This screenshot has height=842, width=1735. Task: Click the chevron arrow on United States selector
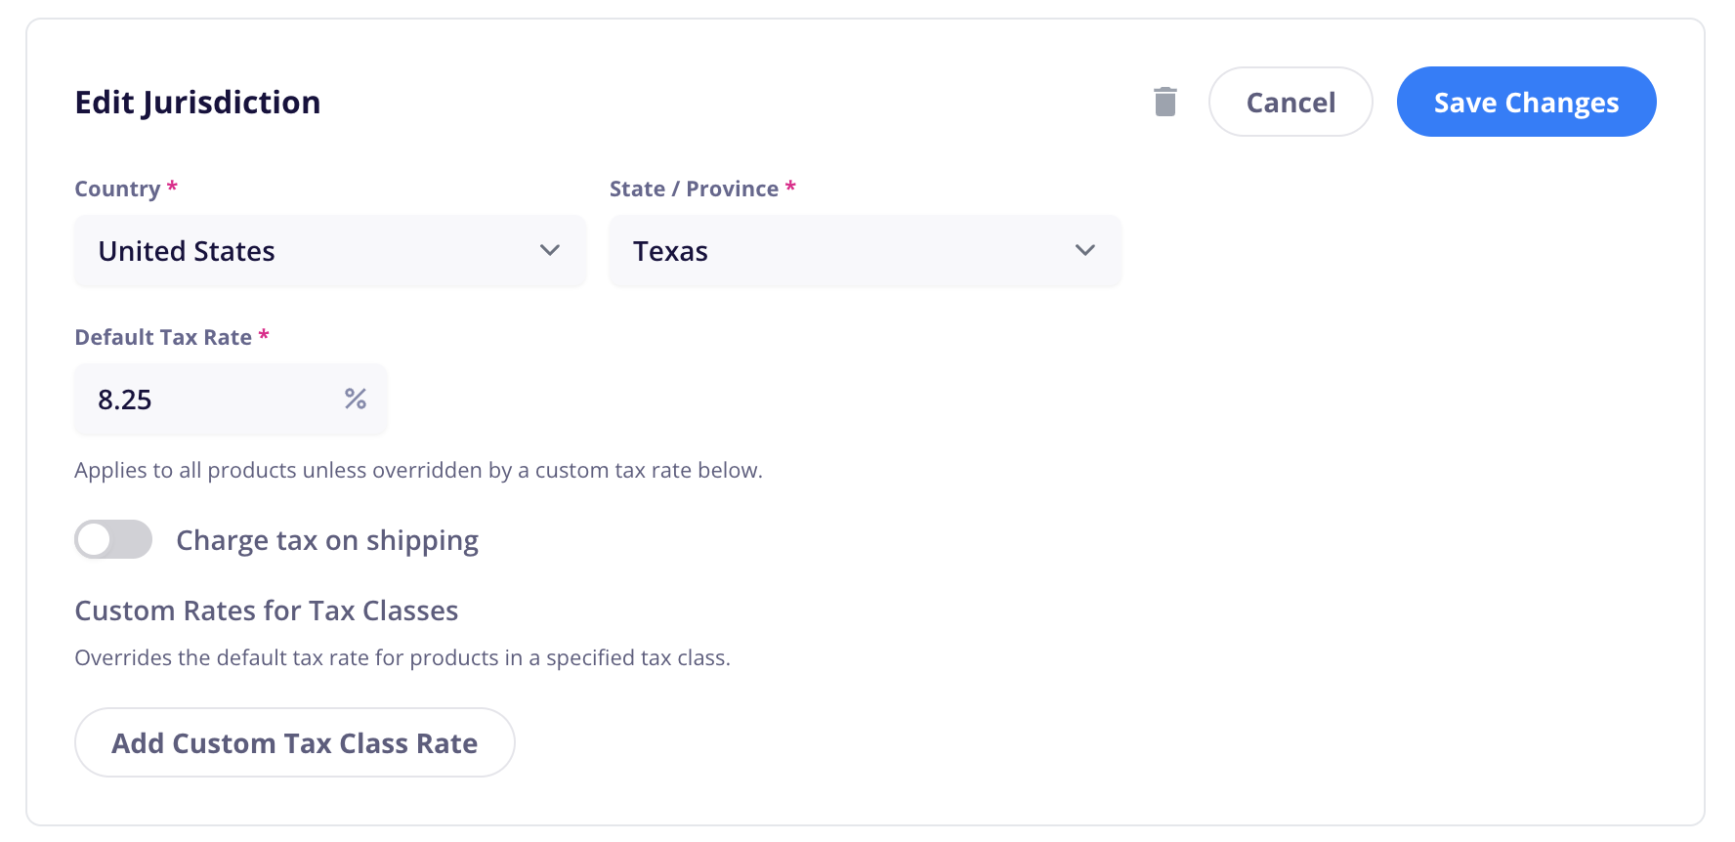(550, 250)
